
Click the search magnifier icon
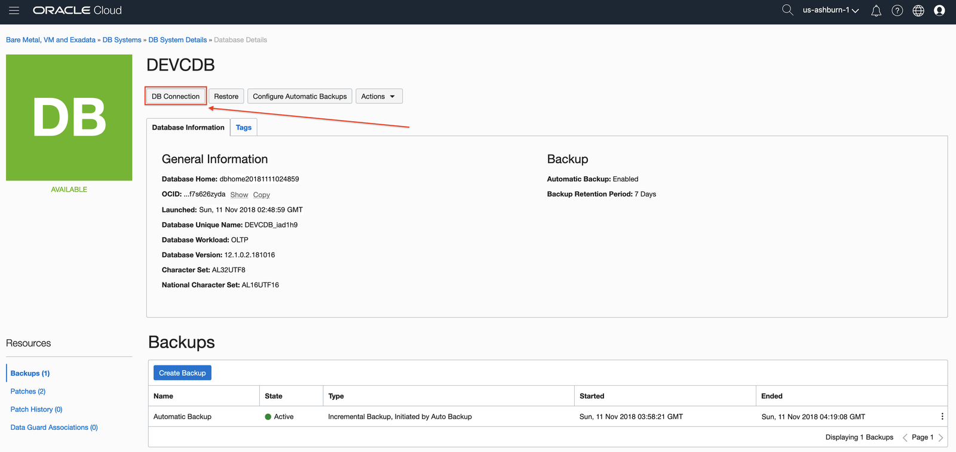coord(788,10)
